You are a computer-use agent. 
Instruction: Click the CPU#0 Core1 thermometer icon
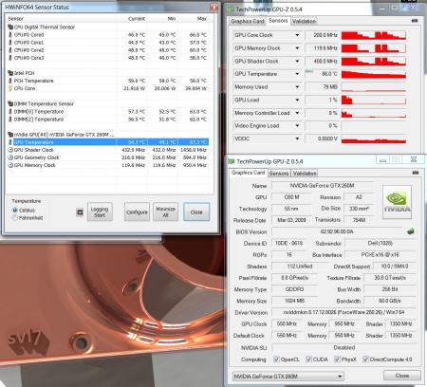[x=10, y=43]
